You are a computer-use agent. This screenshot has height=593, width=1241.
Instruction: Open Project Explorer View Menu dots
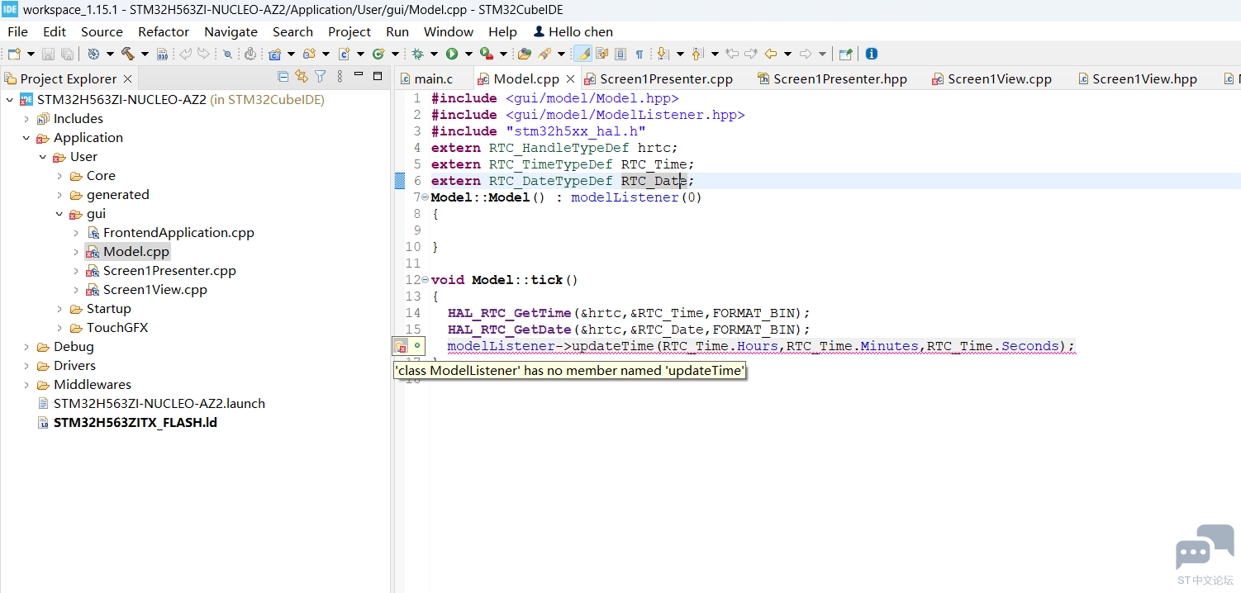[x=339, y=77]
